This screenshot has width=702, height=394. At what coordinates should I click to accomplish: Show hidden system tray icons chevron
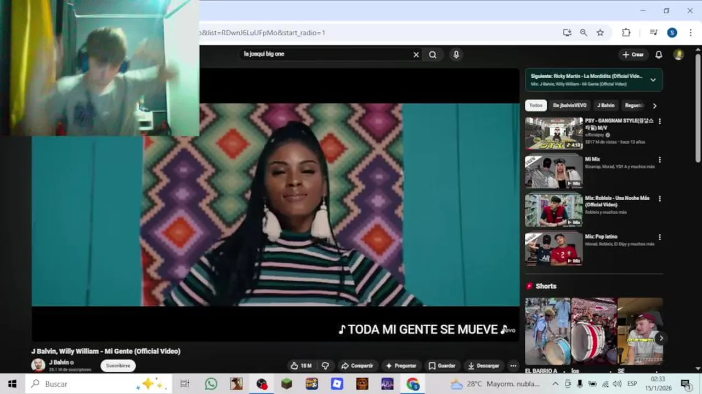[x=556, y=384]
